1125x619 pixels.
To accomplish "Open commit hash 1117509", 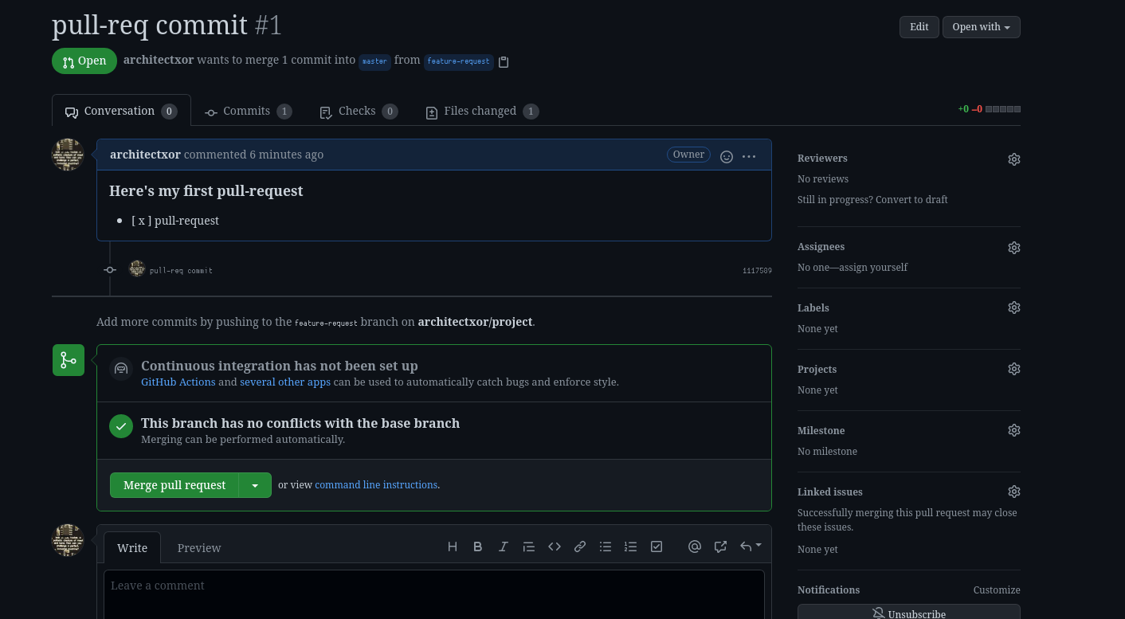I will point(757,271).
